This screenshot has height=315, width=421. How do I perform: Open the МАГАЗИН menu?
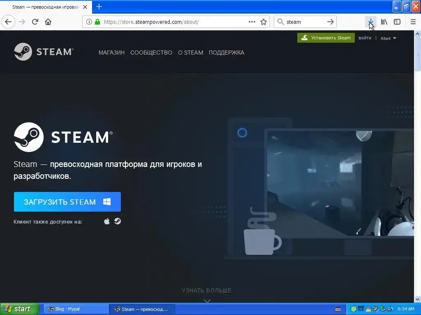tap(111, 52)
